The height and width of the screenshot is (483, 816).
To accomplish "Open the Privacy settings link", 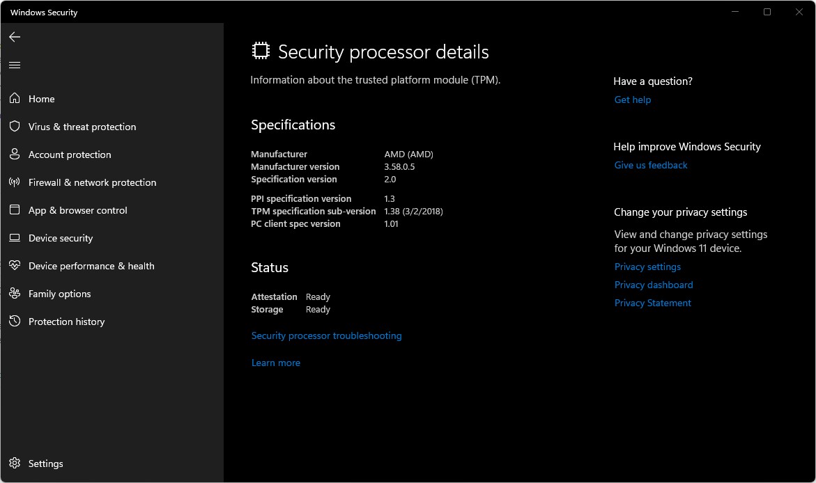I will pyautogui.click(x=647, y=267).
